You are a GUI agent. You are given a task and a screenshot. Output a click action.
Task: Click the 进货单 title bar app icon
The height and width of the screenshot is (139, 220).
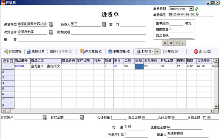3,3
